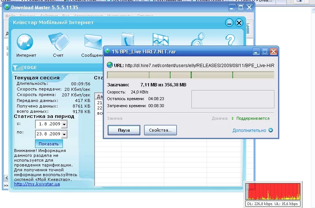Click the statistics chart icon in Kyivstar toolbar
This screenshot has height=208, width=315.
click(x=160, y=39)
